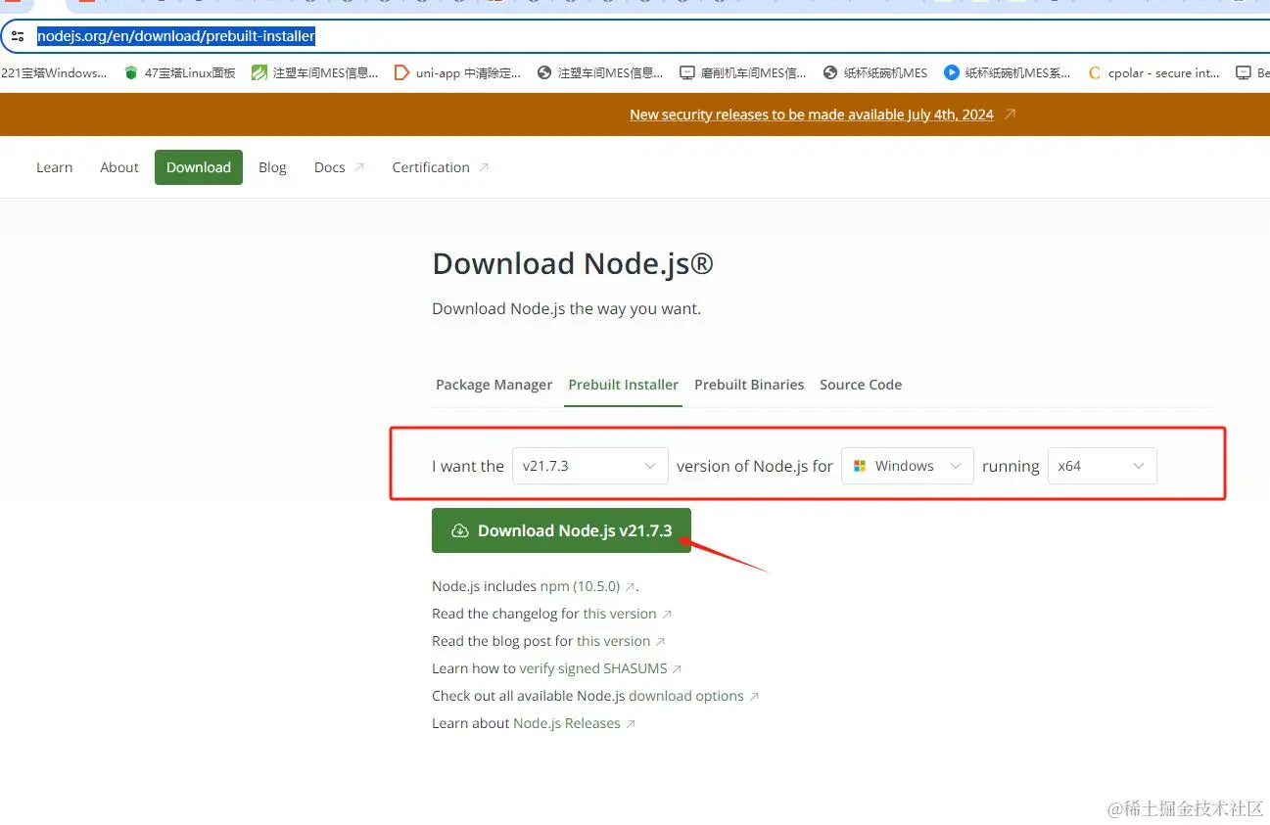Switch to the Prebuilt Binaries tab
The width and height of the screenshot is (1270, 825).
[x=749, y=385]
